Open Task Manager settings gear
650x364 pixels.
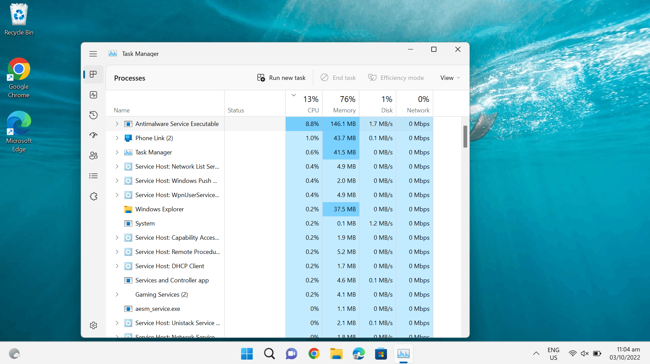click(93, 325)
